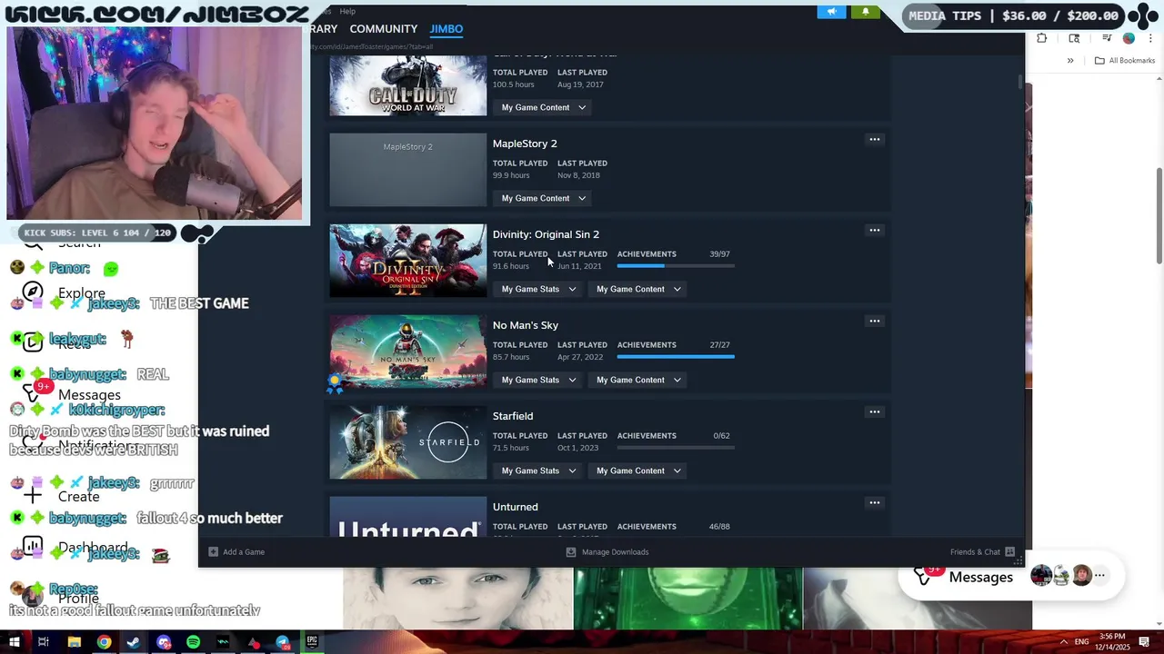Click the Steam games list scrollbar
The image size is (1164, 654).
click(x=1019, y=81)
